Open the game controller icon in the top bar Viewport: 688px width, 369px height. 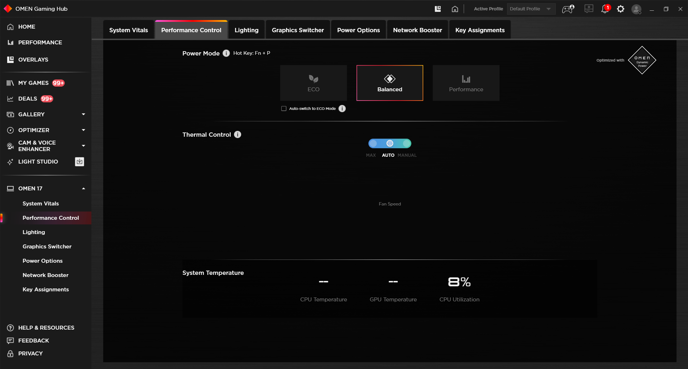point(568,9)
